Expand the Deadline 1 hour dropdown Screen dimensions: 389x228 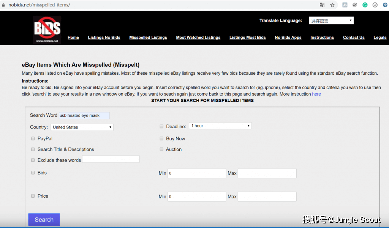(x=220, y=126)
